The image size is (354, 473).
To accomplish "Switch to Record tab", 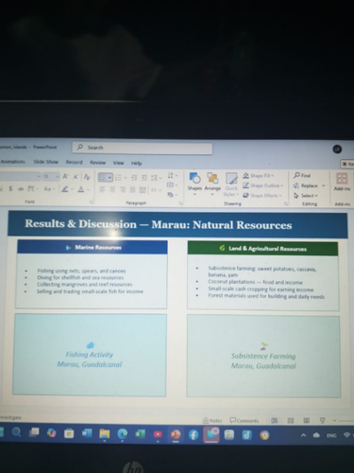I will (x=74, y=162).
